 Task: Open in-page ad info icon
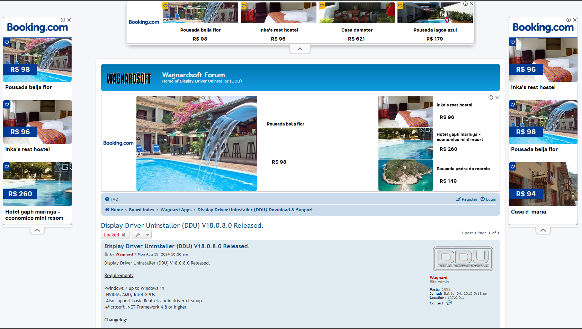[491, 98]
